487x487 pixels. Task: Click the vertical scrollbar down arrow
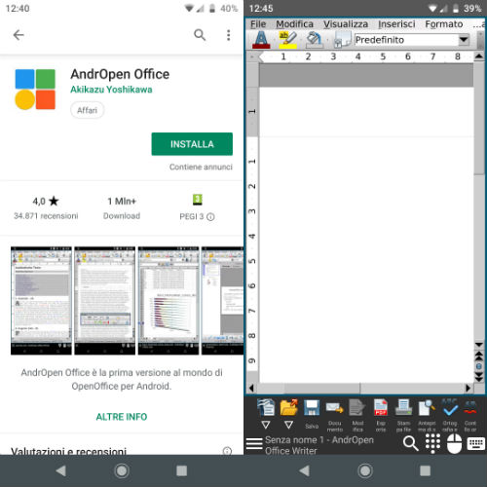tap(479, 345)
